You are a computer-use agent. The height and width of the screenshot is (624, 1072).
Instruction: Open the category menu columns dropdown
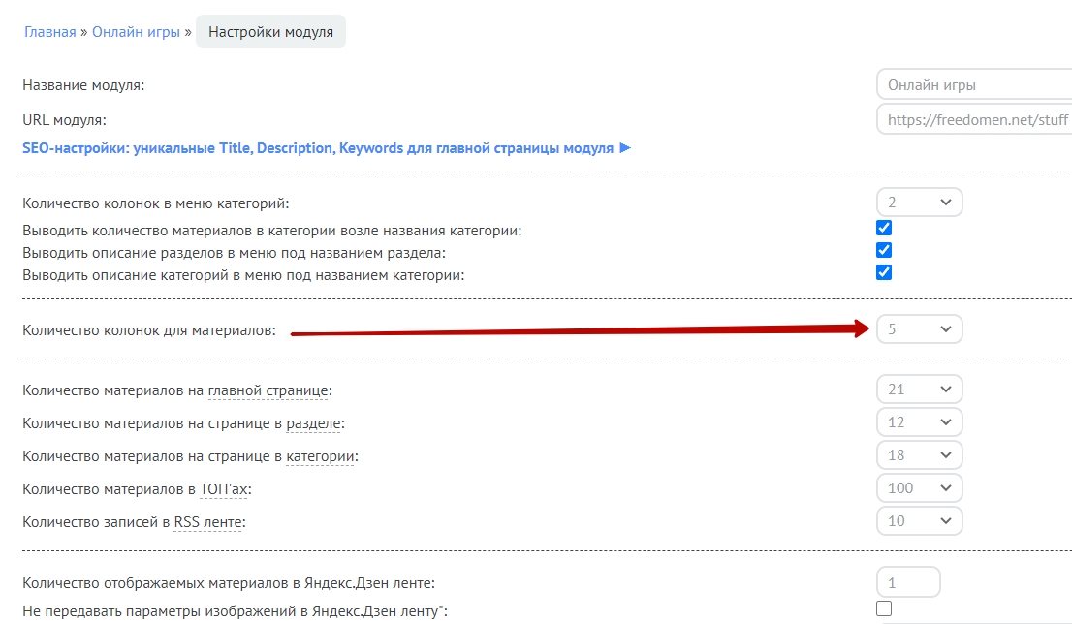[x=919, y=203]
